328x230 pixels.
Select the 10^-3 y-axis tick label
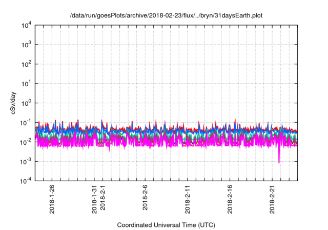pos(25,161)
